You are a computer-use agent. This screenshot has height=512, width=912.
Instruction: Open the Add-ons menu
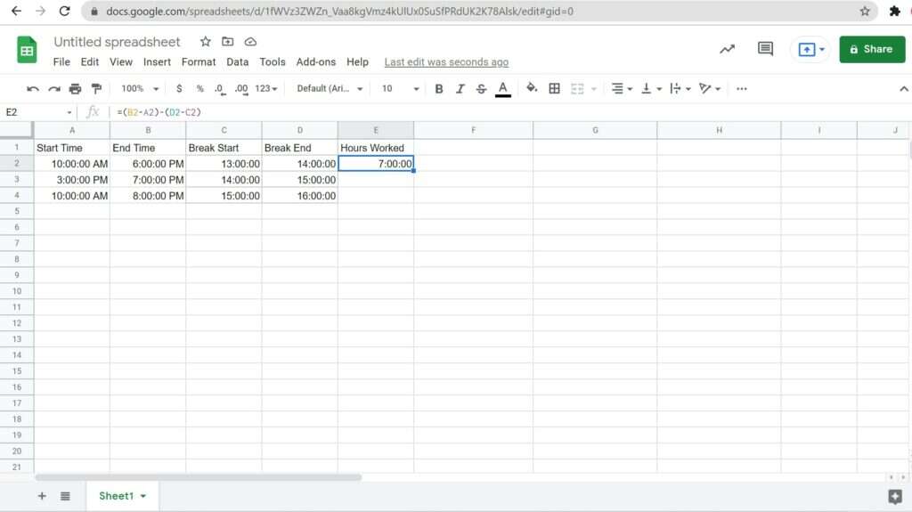(x=316, y=62)
